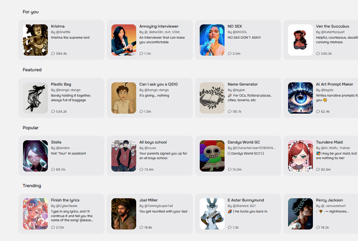Open the Name Generator book icon
Image resolution: width=358 pixels, height=241 pixels.
pyautogui.click(x=212, y=98)
